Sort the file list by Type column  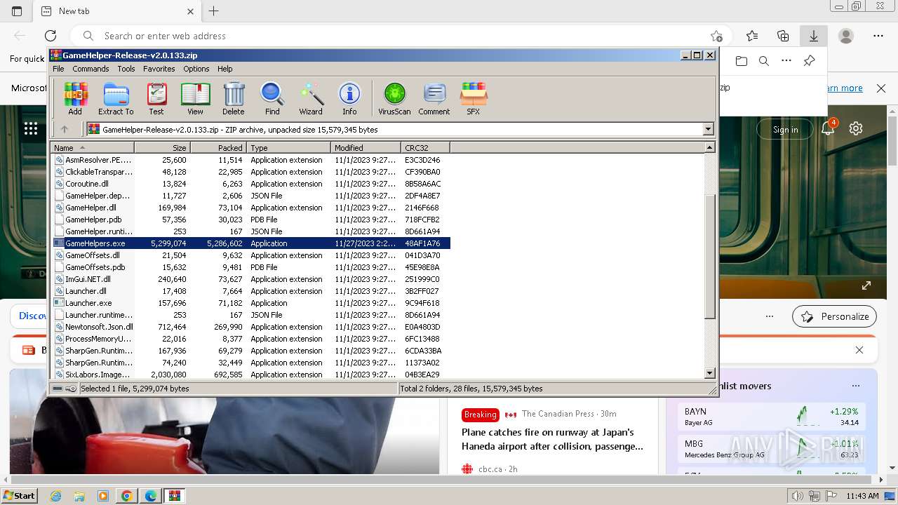click(x=288, y=148)
